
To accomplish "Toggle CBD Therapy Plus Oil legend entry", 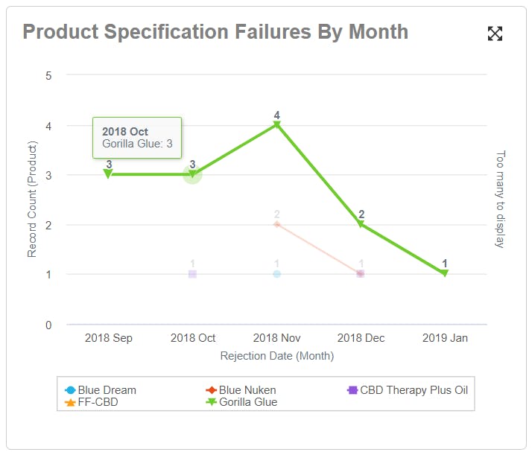I will [408, 389].
